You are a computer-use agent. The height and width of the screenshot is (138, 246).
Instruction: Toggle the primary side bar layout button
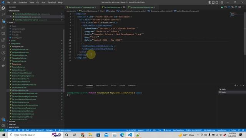(x=210, y=2)
